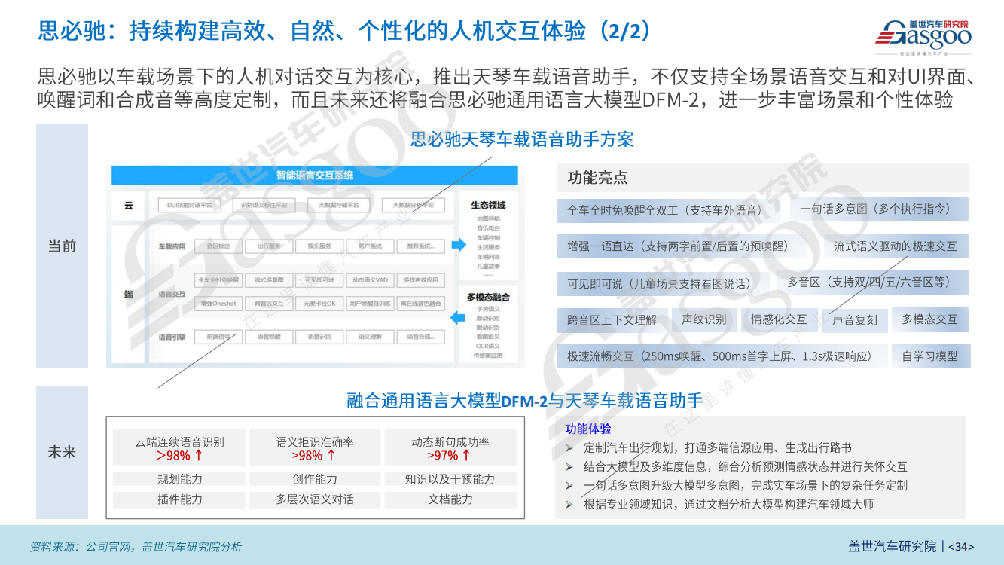Image resolution: width=1004 pixels, height=565 pixels.
Task: Click the 大数据分析平台 box
Action: click(x=413, y=205)
